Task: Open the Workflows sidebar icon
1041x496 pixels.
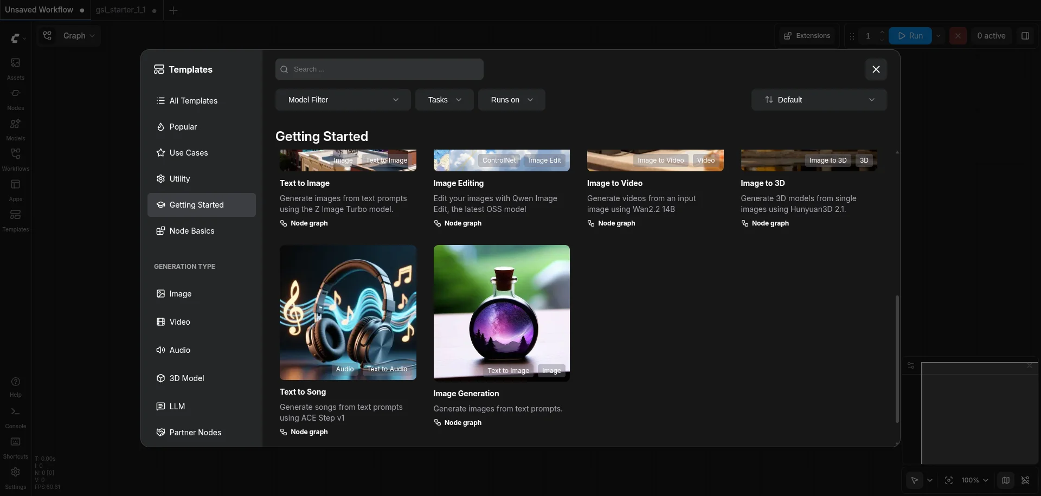Action: 15,159
